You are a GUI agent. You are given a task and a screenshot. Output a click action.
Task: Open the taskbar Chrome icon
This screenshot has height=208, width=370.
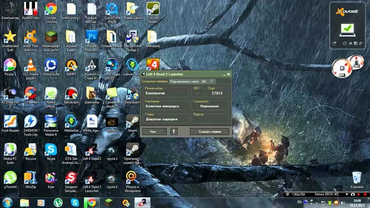[92, 203]
